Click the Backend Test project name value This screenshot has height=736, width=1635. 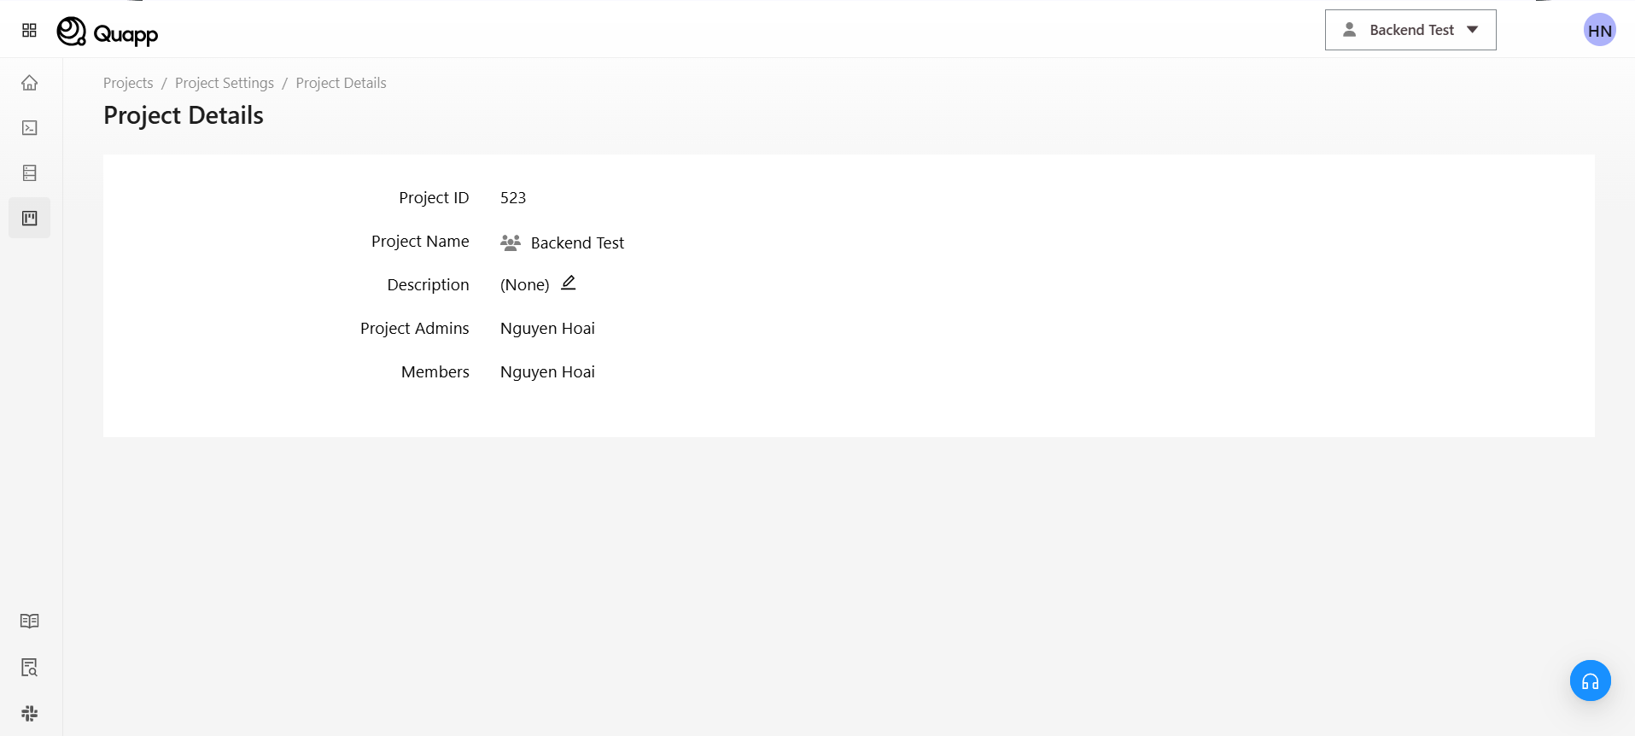click(x=577, y=243)
